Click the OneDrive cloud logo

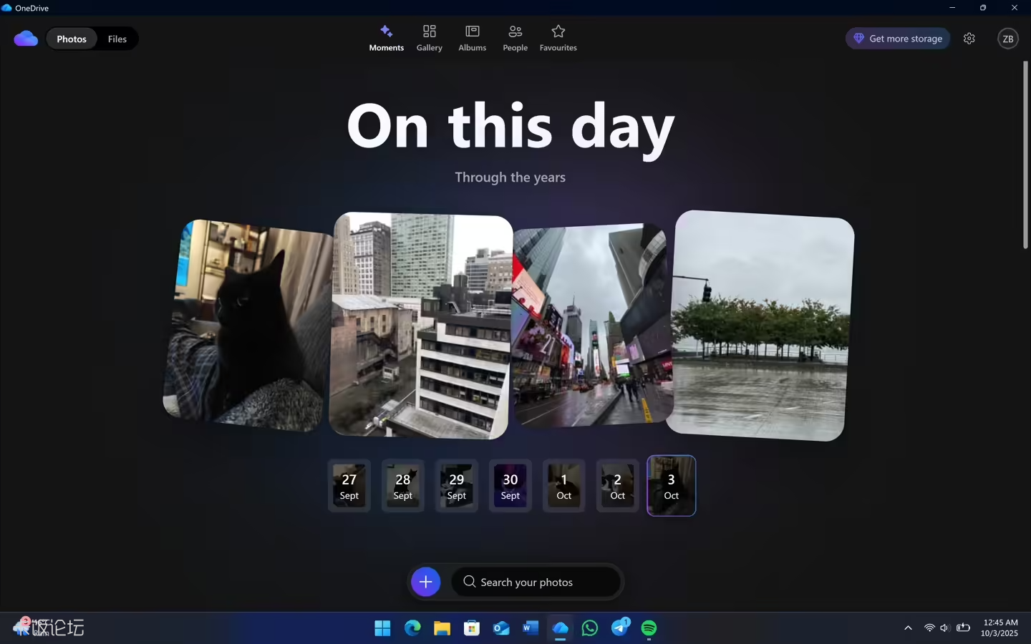[x=26, y=39]
